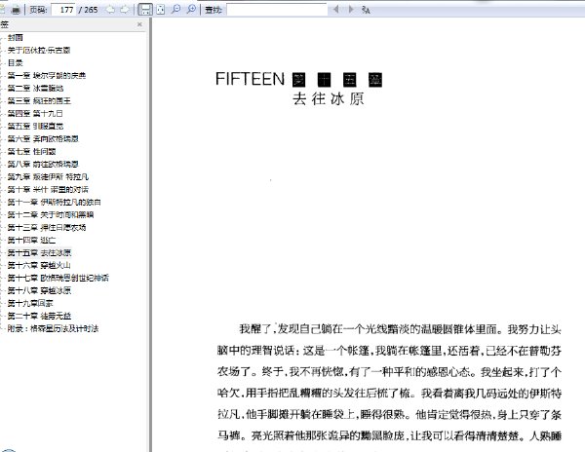Jump to 第九章 bookmark
585x452 pixels.
[48, 177]
